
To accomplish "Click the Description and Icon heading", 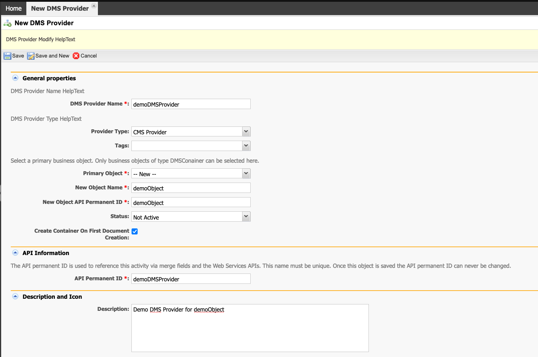I will (52, 297).
